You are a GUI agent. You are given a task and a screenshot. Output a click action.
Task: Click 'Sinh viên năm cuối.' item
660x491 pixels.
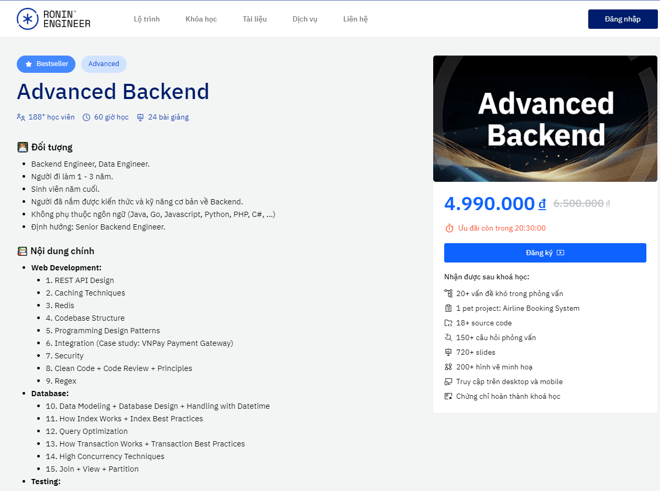tap(65, 189)
